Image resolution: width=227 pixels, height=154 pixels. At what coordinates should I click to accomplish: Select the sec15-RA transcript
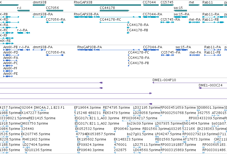(x=181, y=17)
